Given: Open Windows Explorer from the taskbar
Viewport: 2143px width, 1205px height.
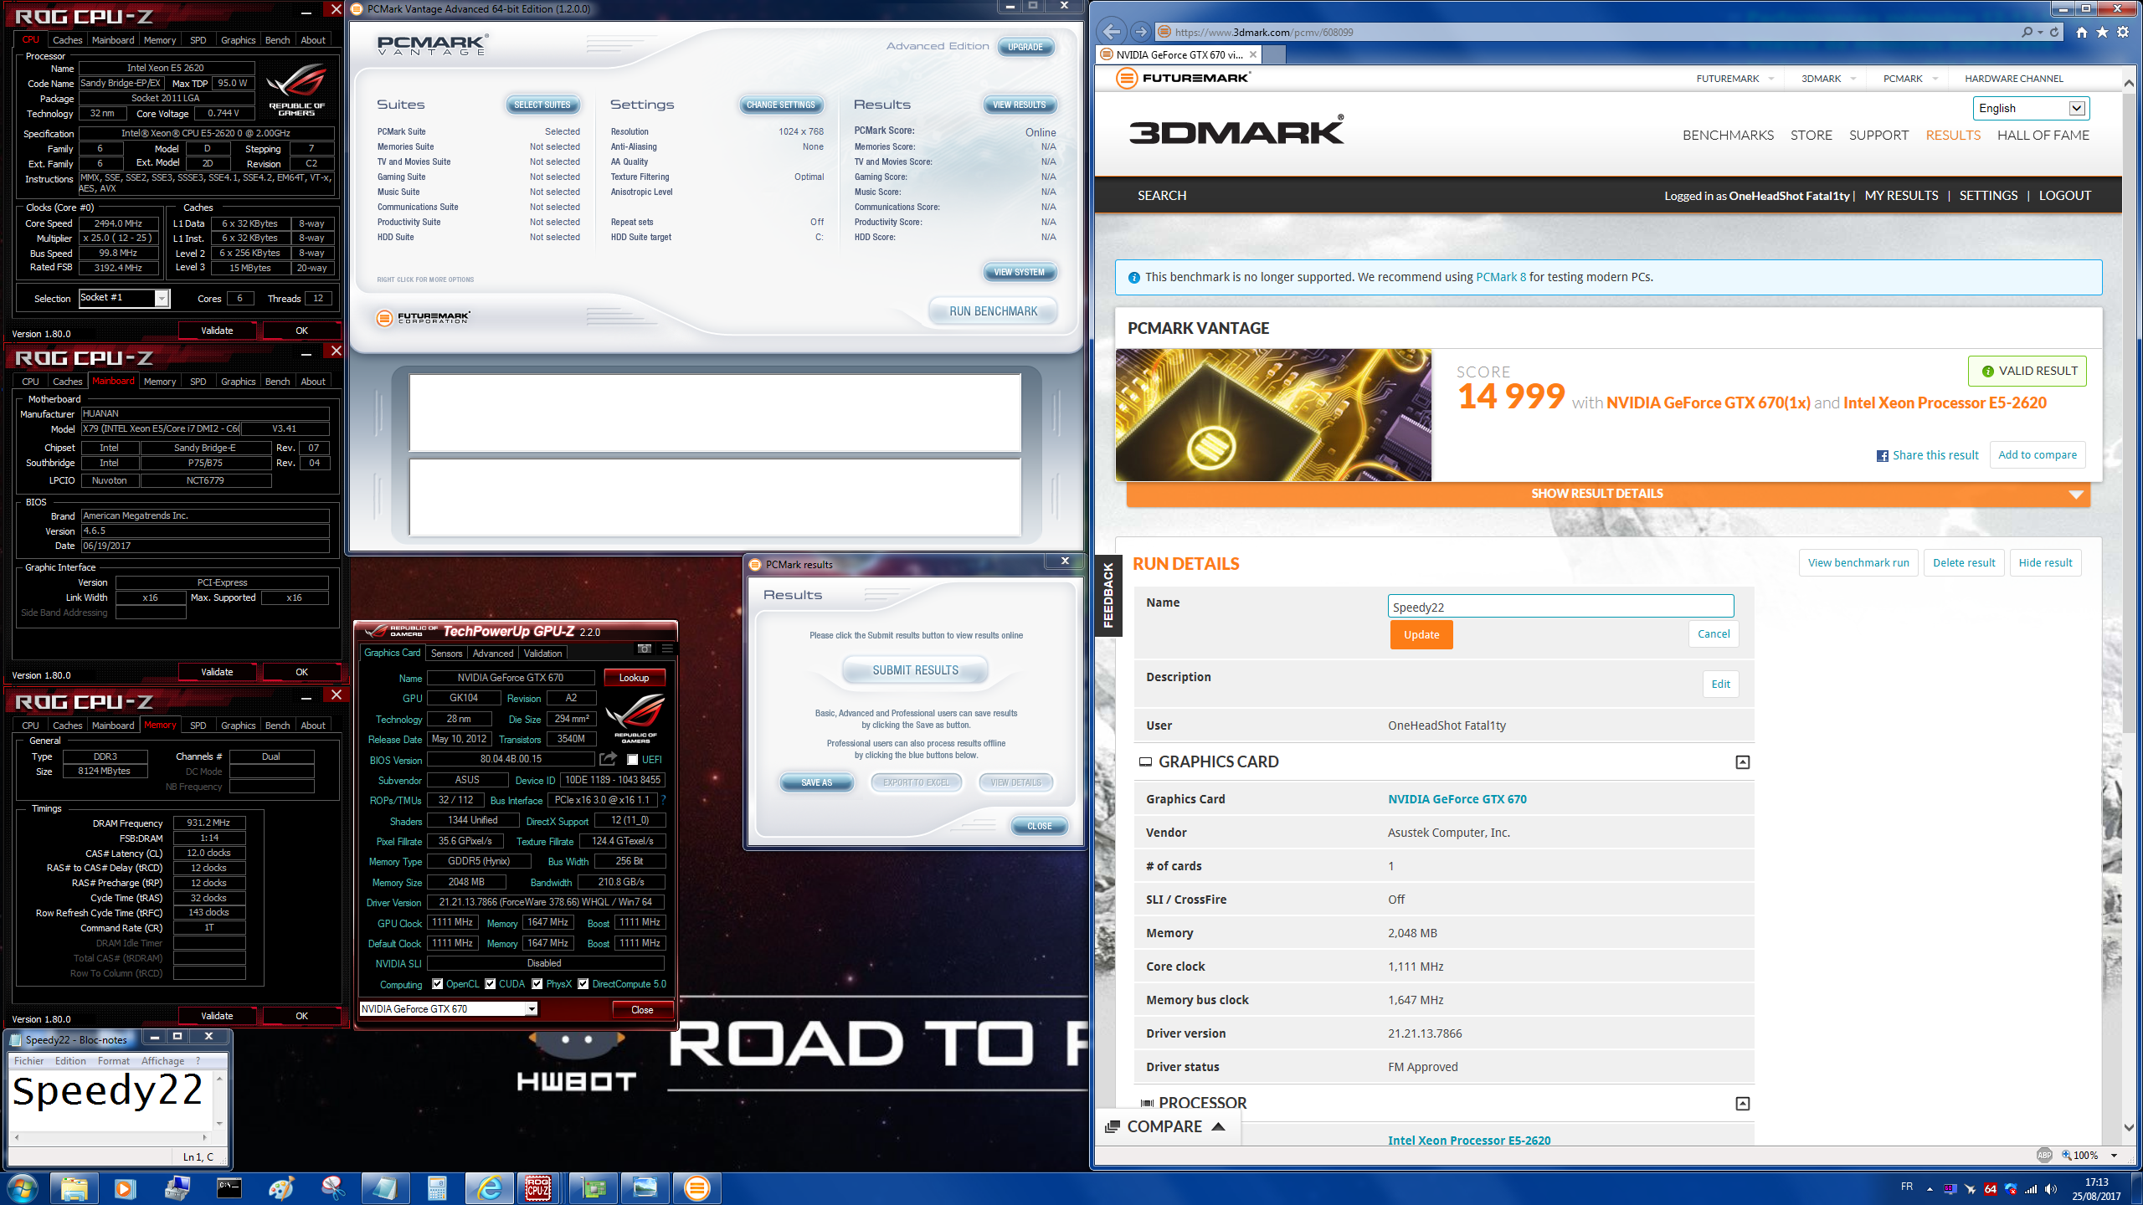Looking at the screenshot, I should coord(74,1187).
